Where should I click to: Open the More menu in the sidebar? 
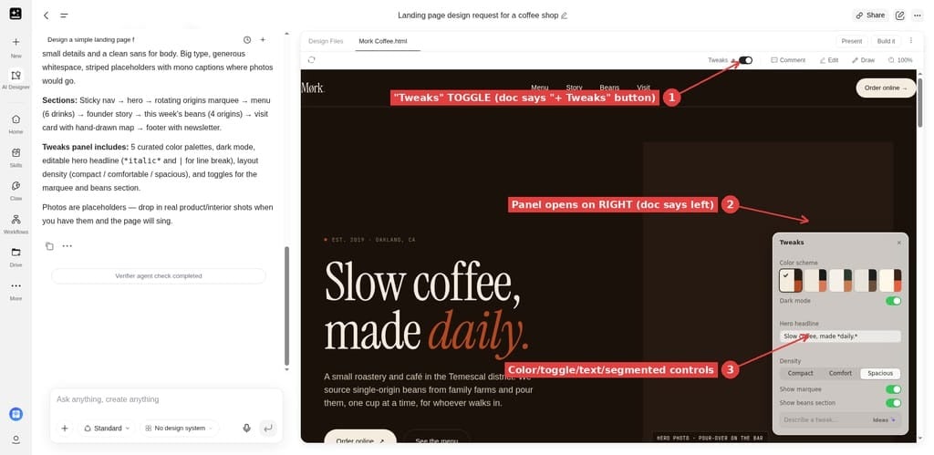16,291
